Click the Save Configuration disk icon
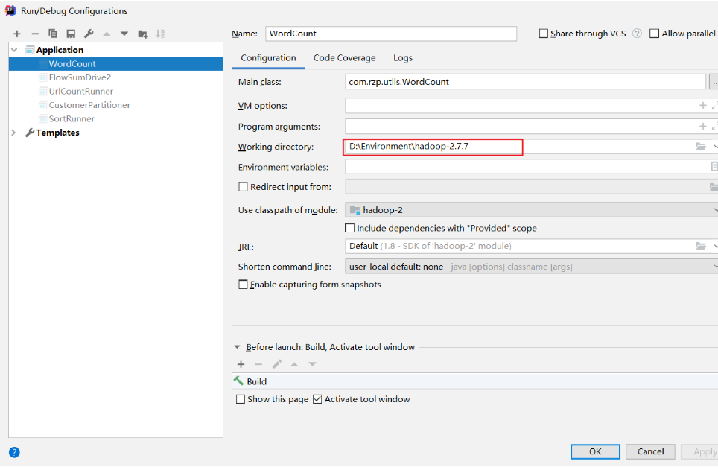Screen dimensions: 718x467 [71, 34]
